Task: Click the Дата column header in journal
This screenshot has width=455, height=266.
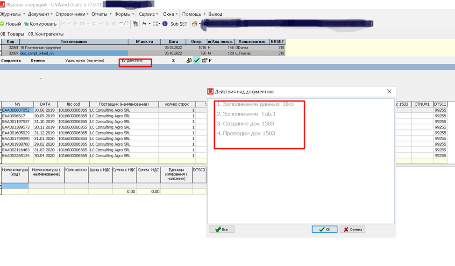Action: click(x=173, y=41)
